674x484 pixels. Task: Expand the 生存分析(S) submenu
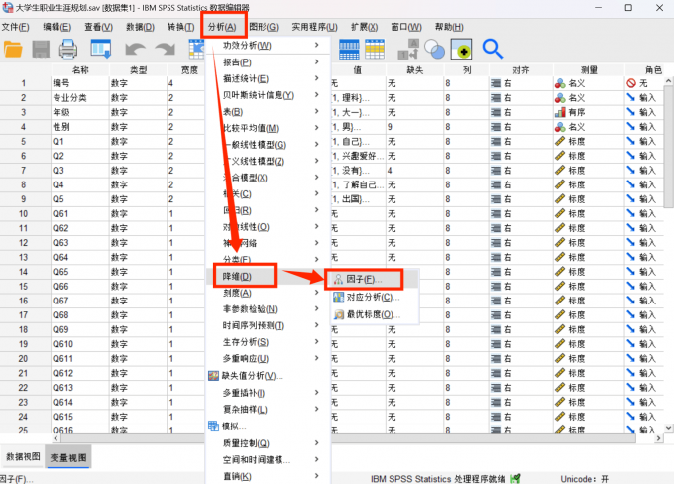click(316, 342)
